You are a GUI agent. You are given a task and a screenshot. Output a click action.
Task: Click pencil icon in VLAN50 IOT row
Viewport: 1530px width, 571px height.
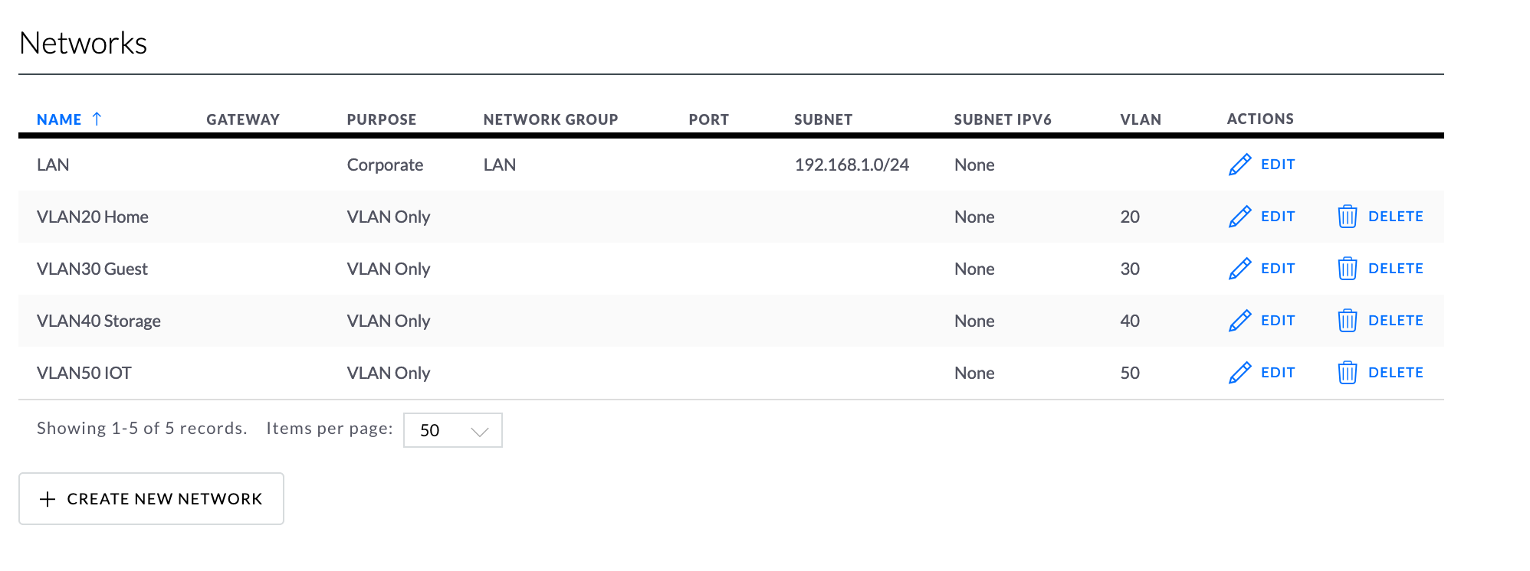[x=1239, y=373]
